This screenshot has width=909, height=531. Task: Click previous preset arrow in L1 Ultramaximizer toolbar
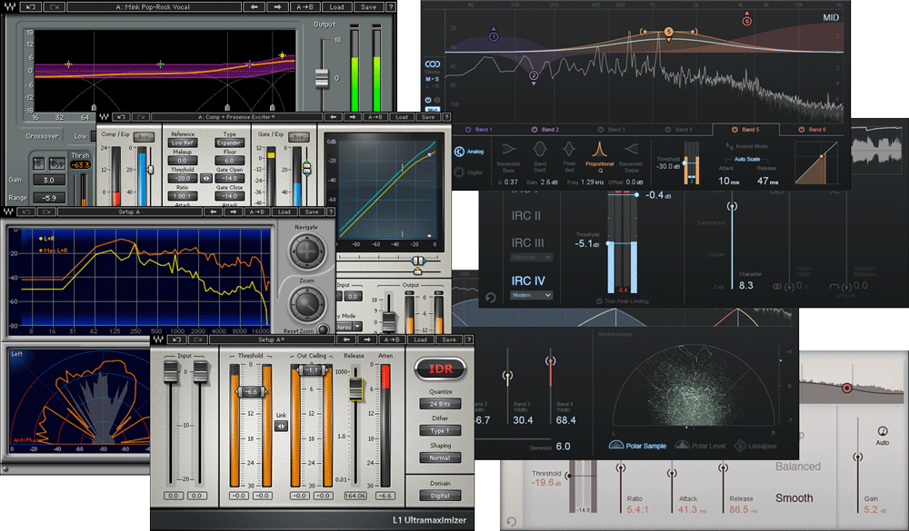click(346, 339)
